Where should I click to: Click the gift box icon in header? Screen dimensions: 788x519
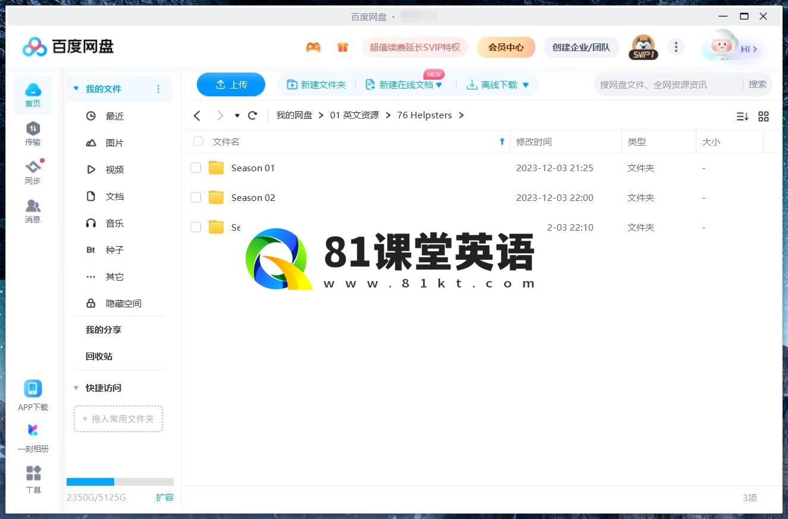point(343,47)
